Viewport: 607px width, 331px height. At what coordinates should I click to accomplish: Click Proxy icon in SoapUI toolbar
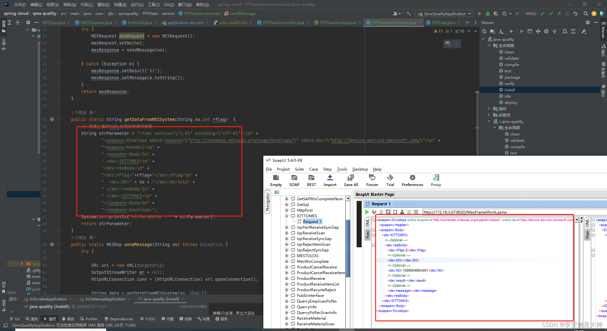tap(436, 181)
